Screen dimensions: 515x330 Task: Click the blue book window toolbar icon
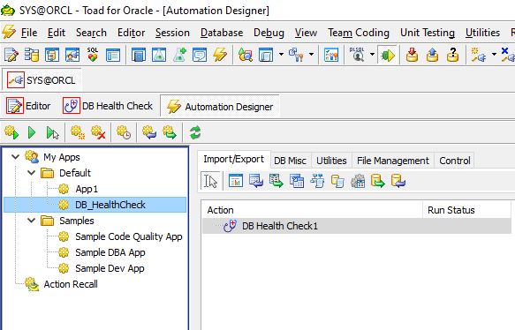point(139,55)
